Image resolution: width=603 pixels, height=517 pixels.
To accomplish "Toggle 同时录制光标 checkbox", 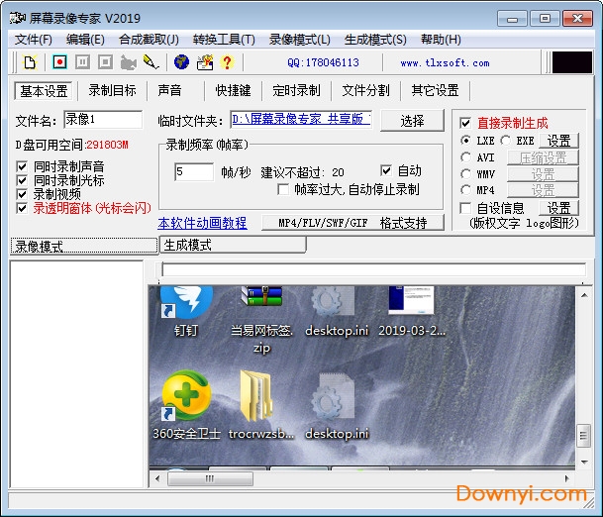I will click(22, 180).
